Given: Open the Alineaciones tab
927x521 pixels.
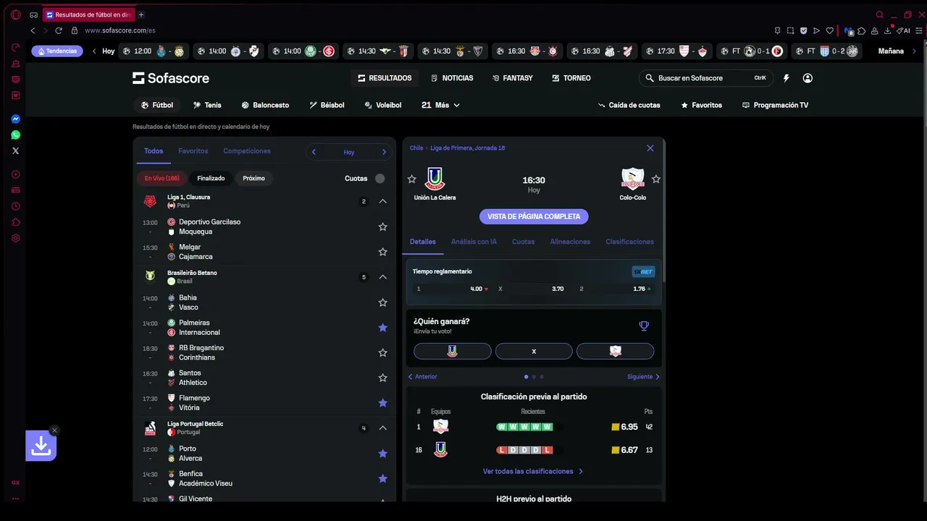Looking at the screenshot, I should point(570,242).
